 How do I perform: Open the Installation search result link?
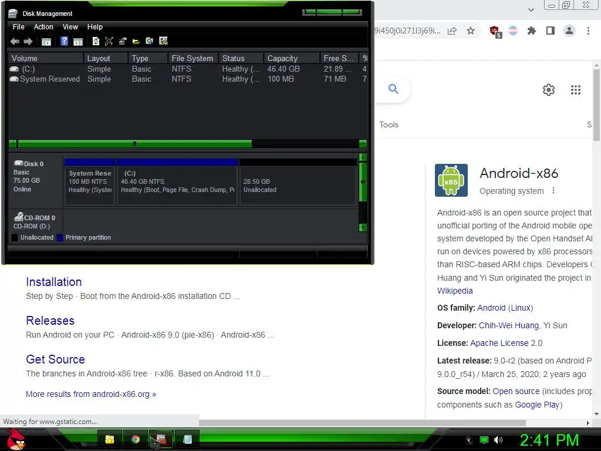pos(53,282)
